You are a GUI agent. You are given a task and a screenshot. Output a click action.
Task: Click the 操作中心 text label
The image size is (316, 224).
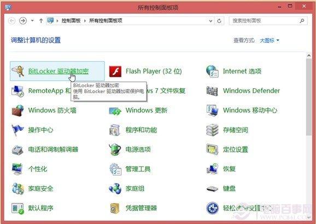(40, 130)
